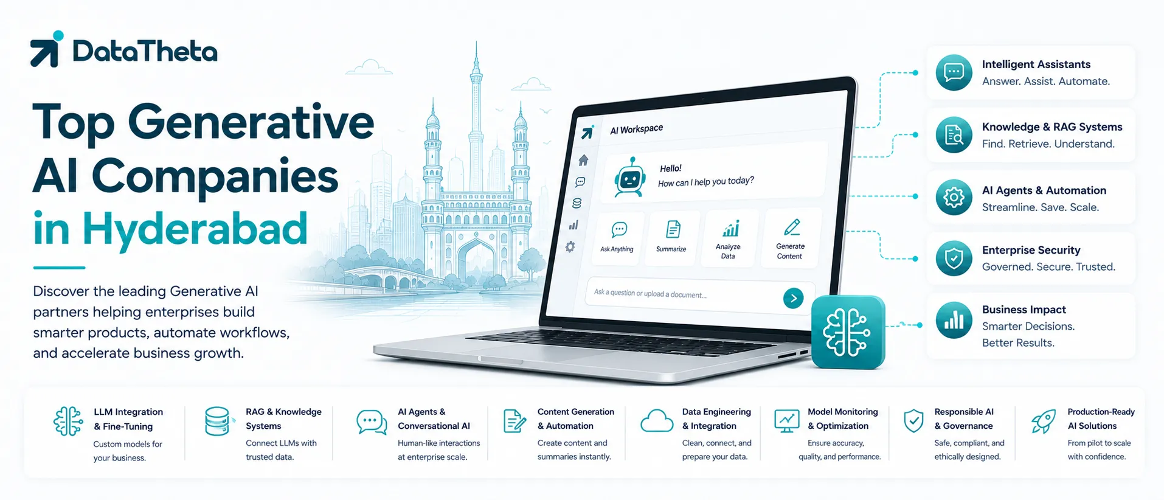Screen dimensions: 1164x500
Task: Click the 'Answer. Assist. Automate.' tagline
Action: [1045, 82]
